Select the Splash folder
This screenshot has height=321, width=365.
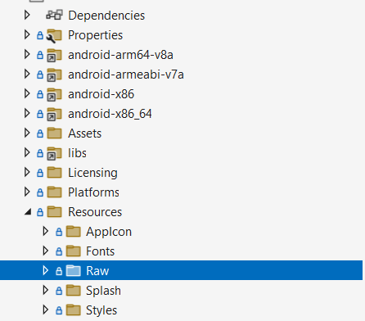(103, 291)
